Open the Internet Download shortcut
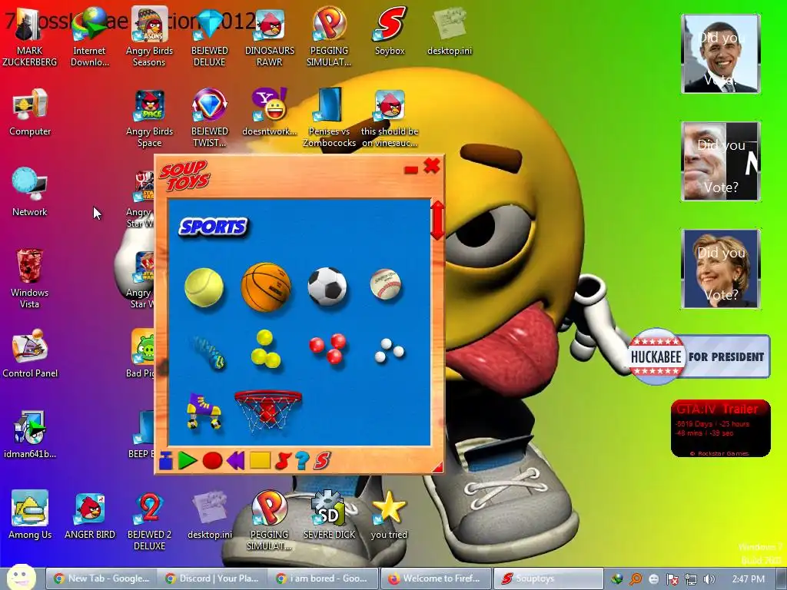The height and width of the screenshot is (590, 787). pos(89,38)
